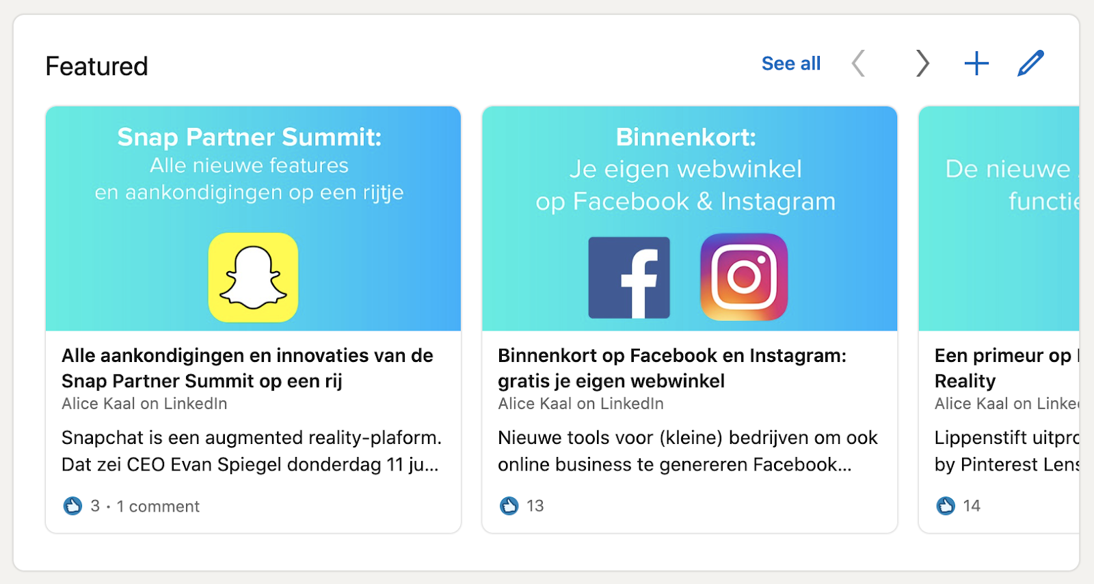Click the Snapchat ghost logo image
This screenshot has height=584, width=1094.
click(x=253, y=277)
